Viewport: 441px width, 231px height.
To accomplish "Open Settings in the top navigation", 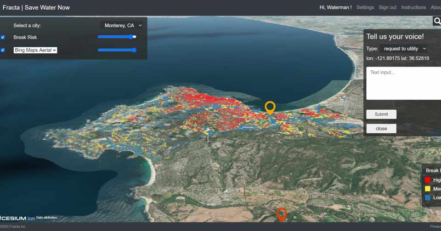I will pyautogui.click(x=365, y=8).
